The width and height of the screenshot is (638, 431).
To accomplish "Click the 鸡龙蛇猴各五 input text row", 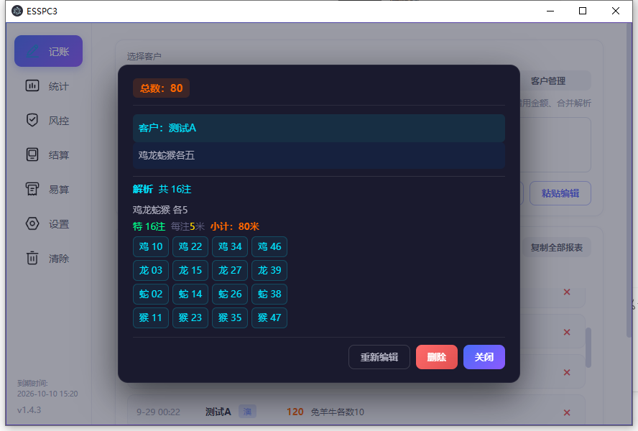I will coord(319,155).
